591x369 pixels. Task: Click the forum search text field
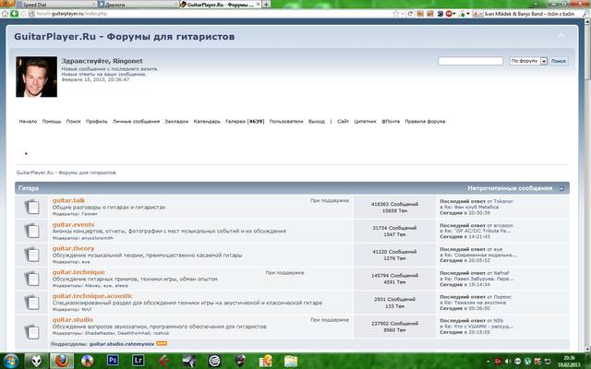(x=470, y=61)
